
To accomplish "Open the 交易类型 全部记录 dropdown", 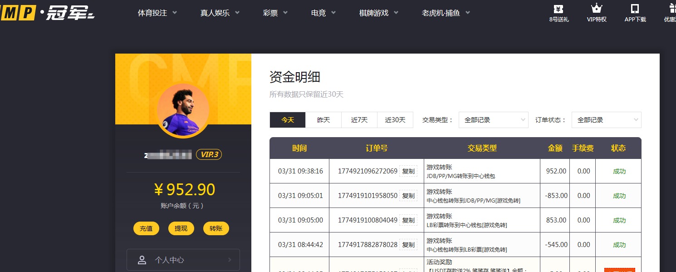I will tap(493, 119).
